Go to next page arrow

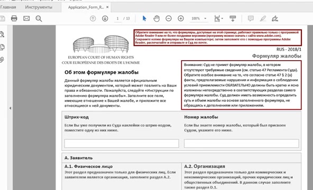pyautogui.click(x=105, y=18)
